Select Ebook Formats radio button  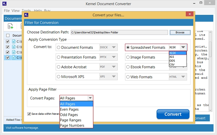128,67
